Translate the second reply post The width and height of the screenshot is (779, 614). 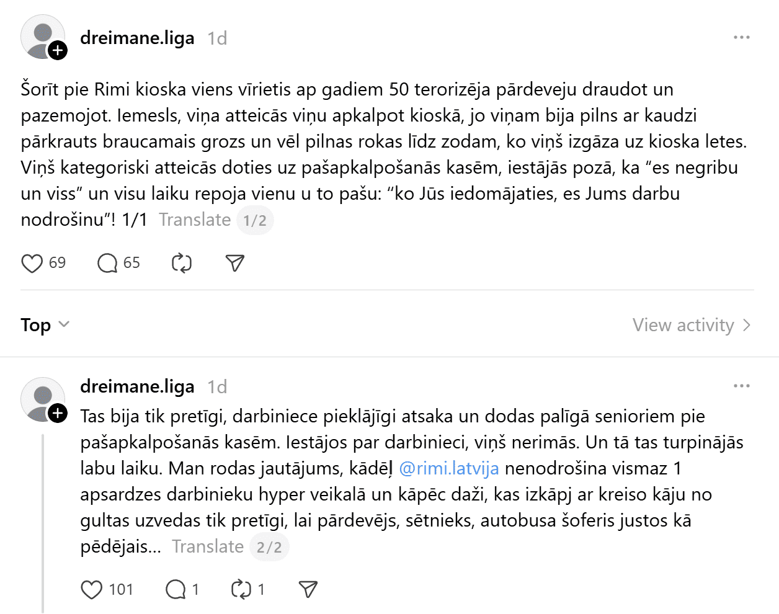click(x=208, y=547)
